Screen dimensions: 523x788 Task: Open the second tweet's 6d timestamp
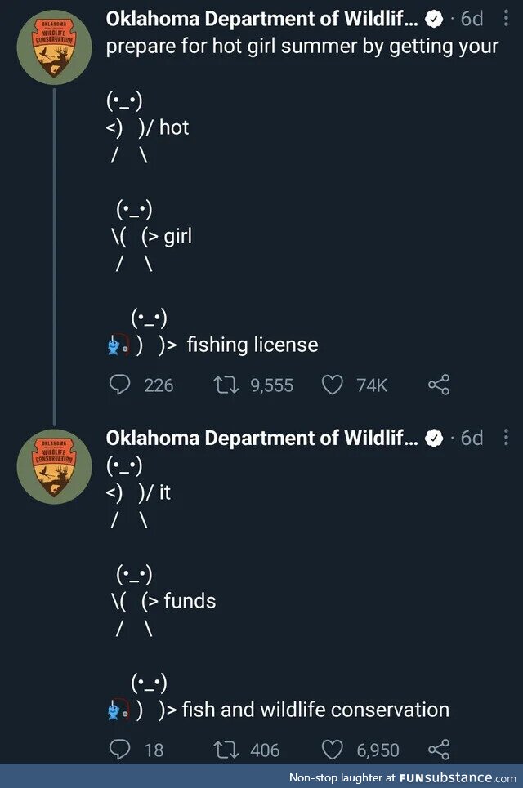click(472, 438)
